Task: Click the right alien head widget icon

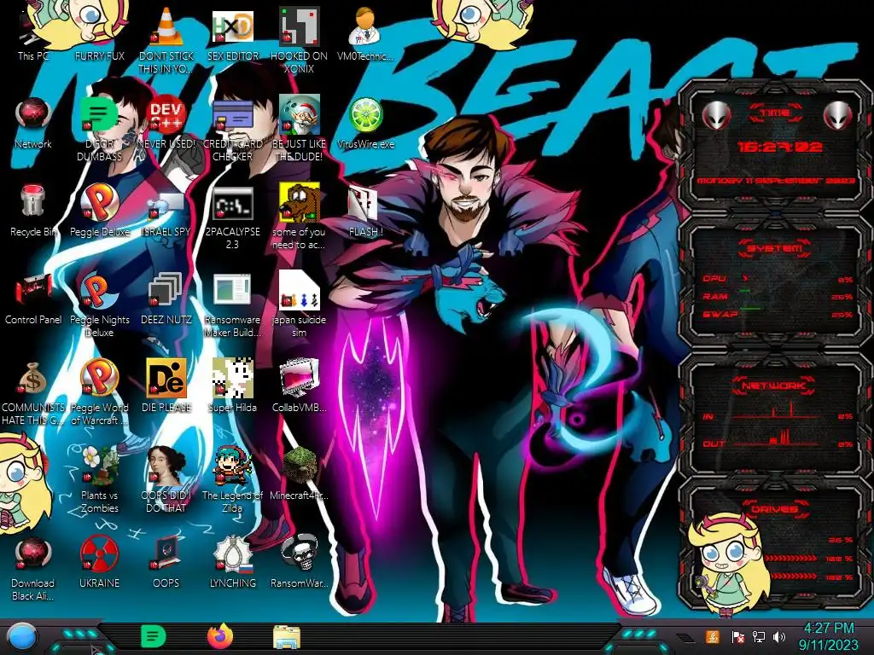Action: click(x=837, y=116)
